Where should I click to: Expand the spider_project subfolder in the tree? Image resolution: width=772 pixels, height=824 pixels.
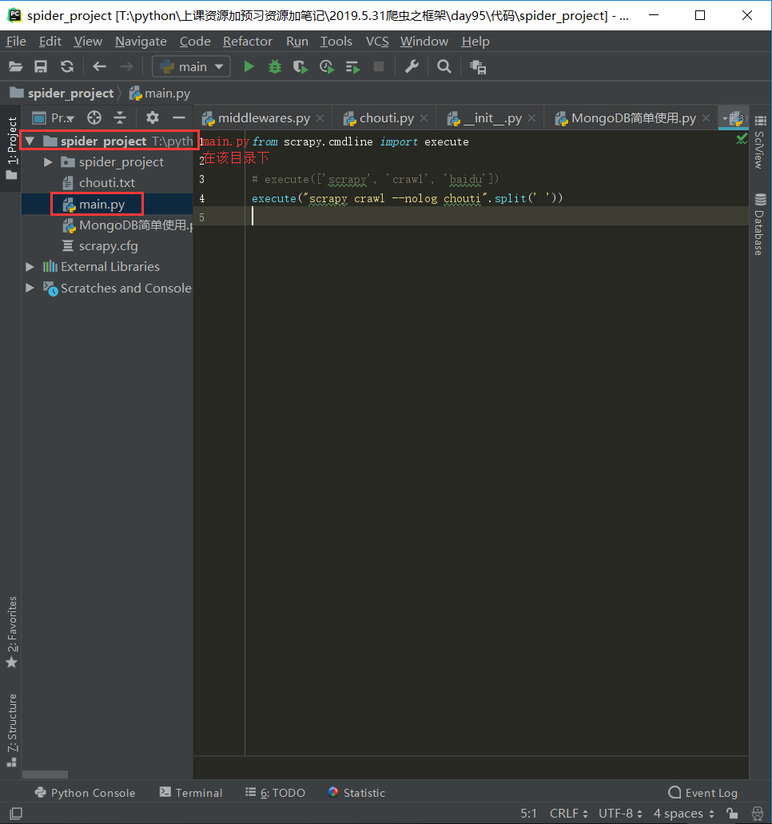49,162
